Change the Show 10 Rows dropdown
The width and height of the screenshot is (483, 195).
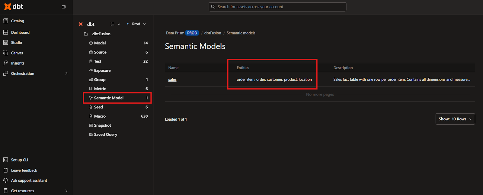pos(455,119)
